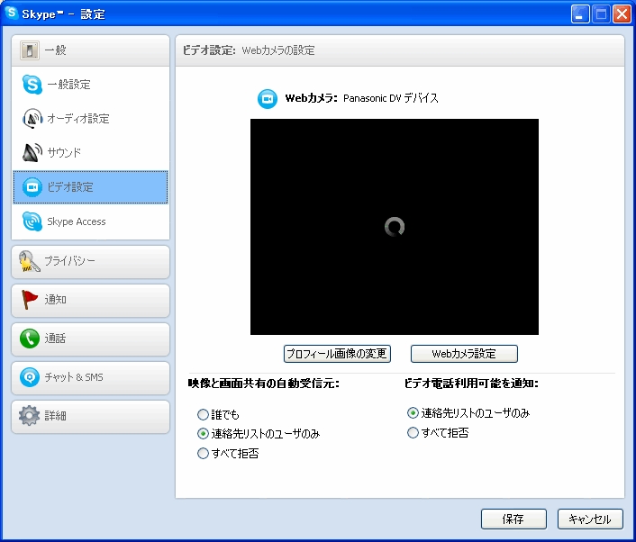
Task: Minimize the Skype settings window
Action: point(580,14)
